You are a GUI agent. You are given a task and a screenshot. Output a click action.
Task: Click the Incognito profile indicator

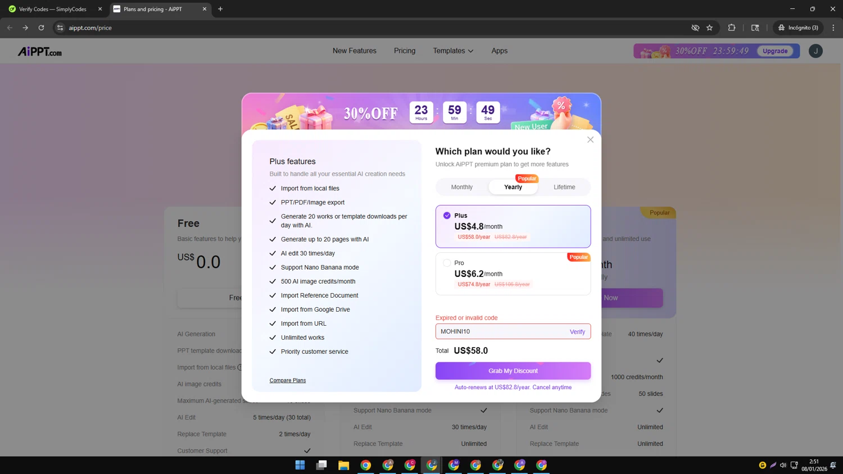[x=798, y=28]
